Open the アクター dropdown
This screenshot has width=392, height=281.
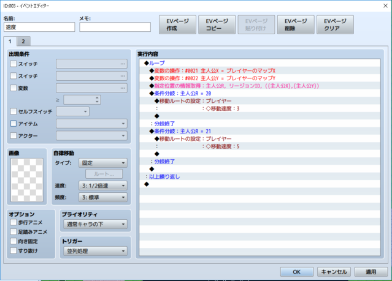coord(91,135)
